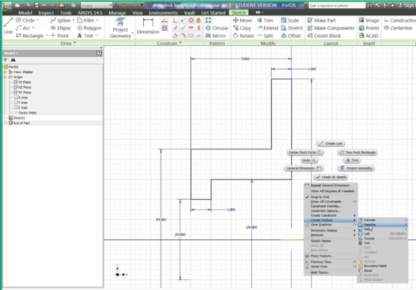The height and width of the screenshot is (290, 416).
Task: Toggle Centerline mode
Action: coord(398,28)
